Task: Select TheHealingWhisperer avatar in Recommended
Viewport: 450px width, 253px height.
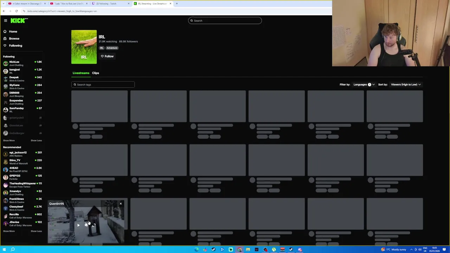Action: 6,185
